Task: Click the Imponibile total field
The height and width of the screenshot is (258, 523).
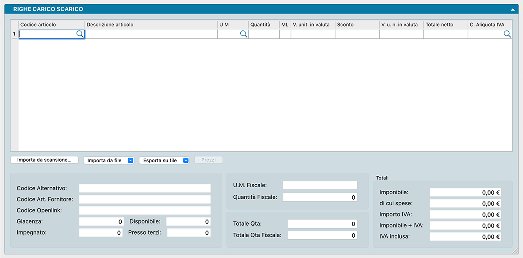Action: click(x=465, y=193)
